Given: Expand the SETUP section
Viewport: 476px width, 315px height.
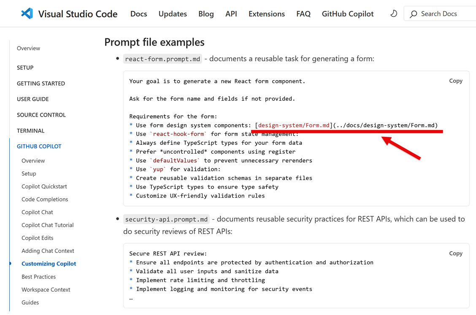Looking at the screenshot, I should (x=25, y=68).
